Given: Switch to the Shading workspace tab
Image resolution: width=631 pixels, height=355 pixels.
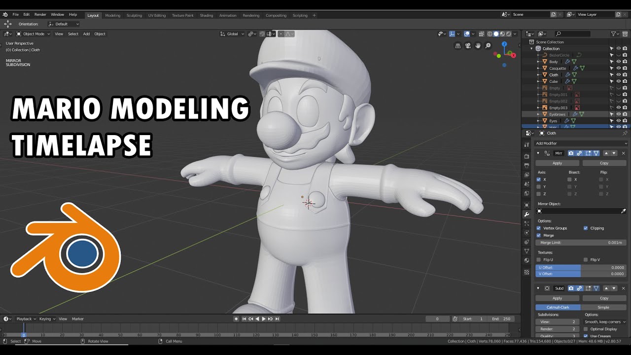Looking at the screenshot, I should tap(207, 15).
